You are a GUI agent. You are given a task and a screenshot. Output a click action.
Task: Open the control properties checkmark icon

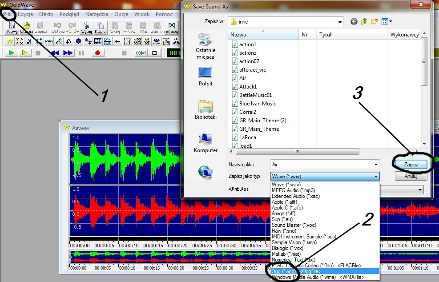click(x=141, y=53)
